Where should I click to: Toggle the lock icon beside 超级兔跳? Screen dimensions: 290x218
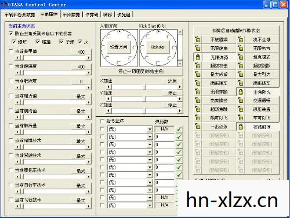pos(198,109)
